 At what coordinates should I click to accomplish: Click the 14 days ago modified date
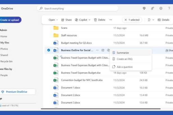pyautogui.click(x=120, y=73)
